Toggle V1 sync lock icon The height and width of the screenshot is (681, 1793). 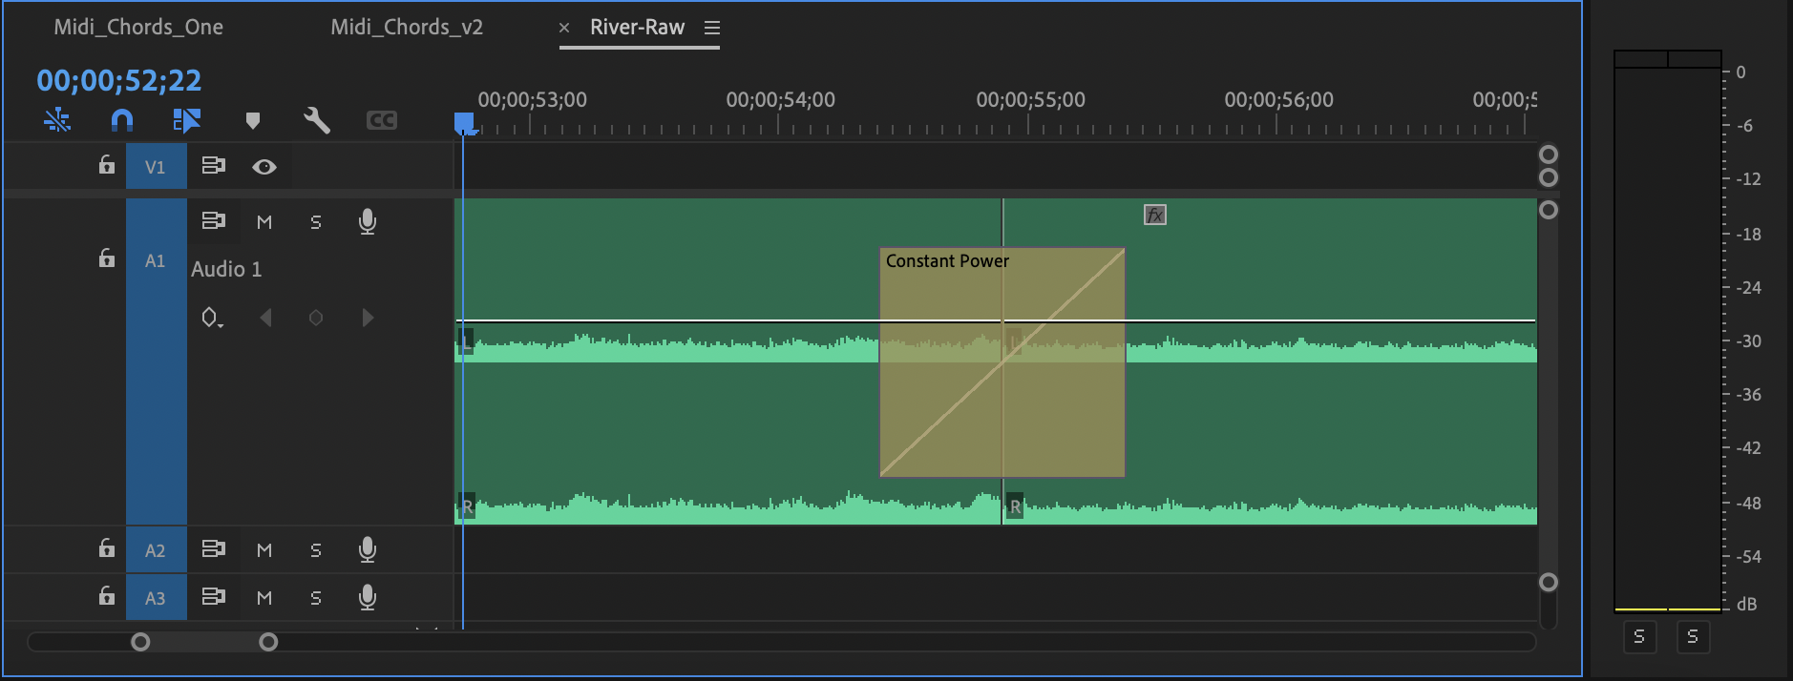[213, 166]
